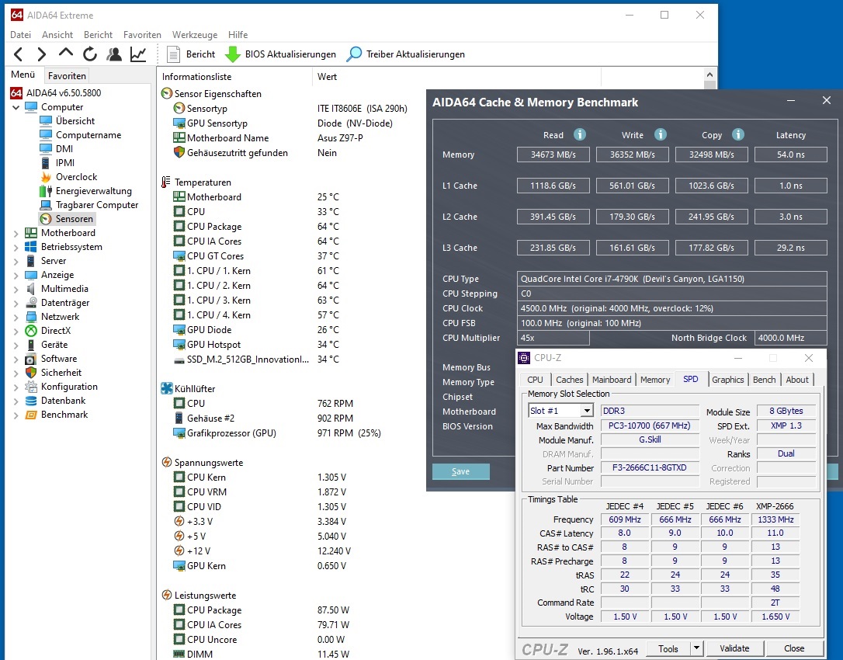Click the Back arrow in AIDA64 toolbar

click(x=19, y=54)
